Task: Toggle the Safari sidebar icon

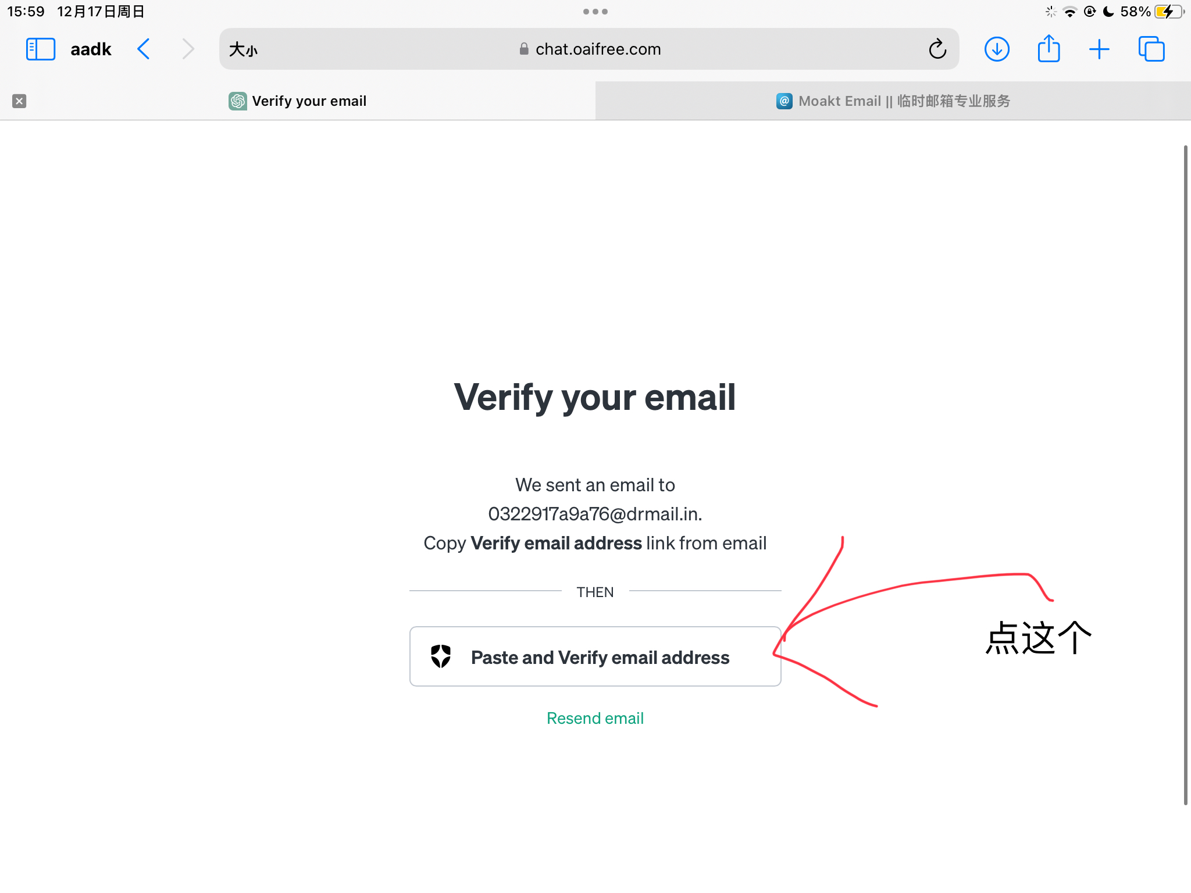Action: click(41, 49)
